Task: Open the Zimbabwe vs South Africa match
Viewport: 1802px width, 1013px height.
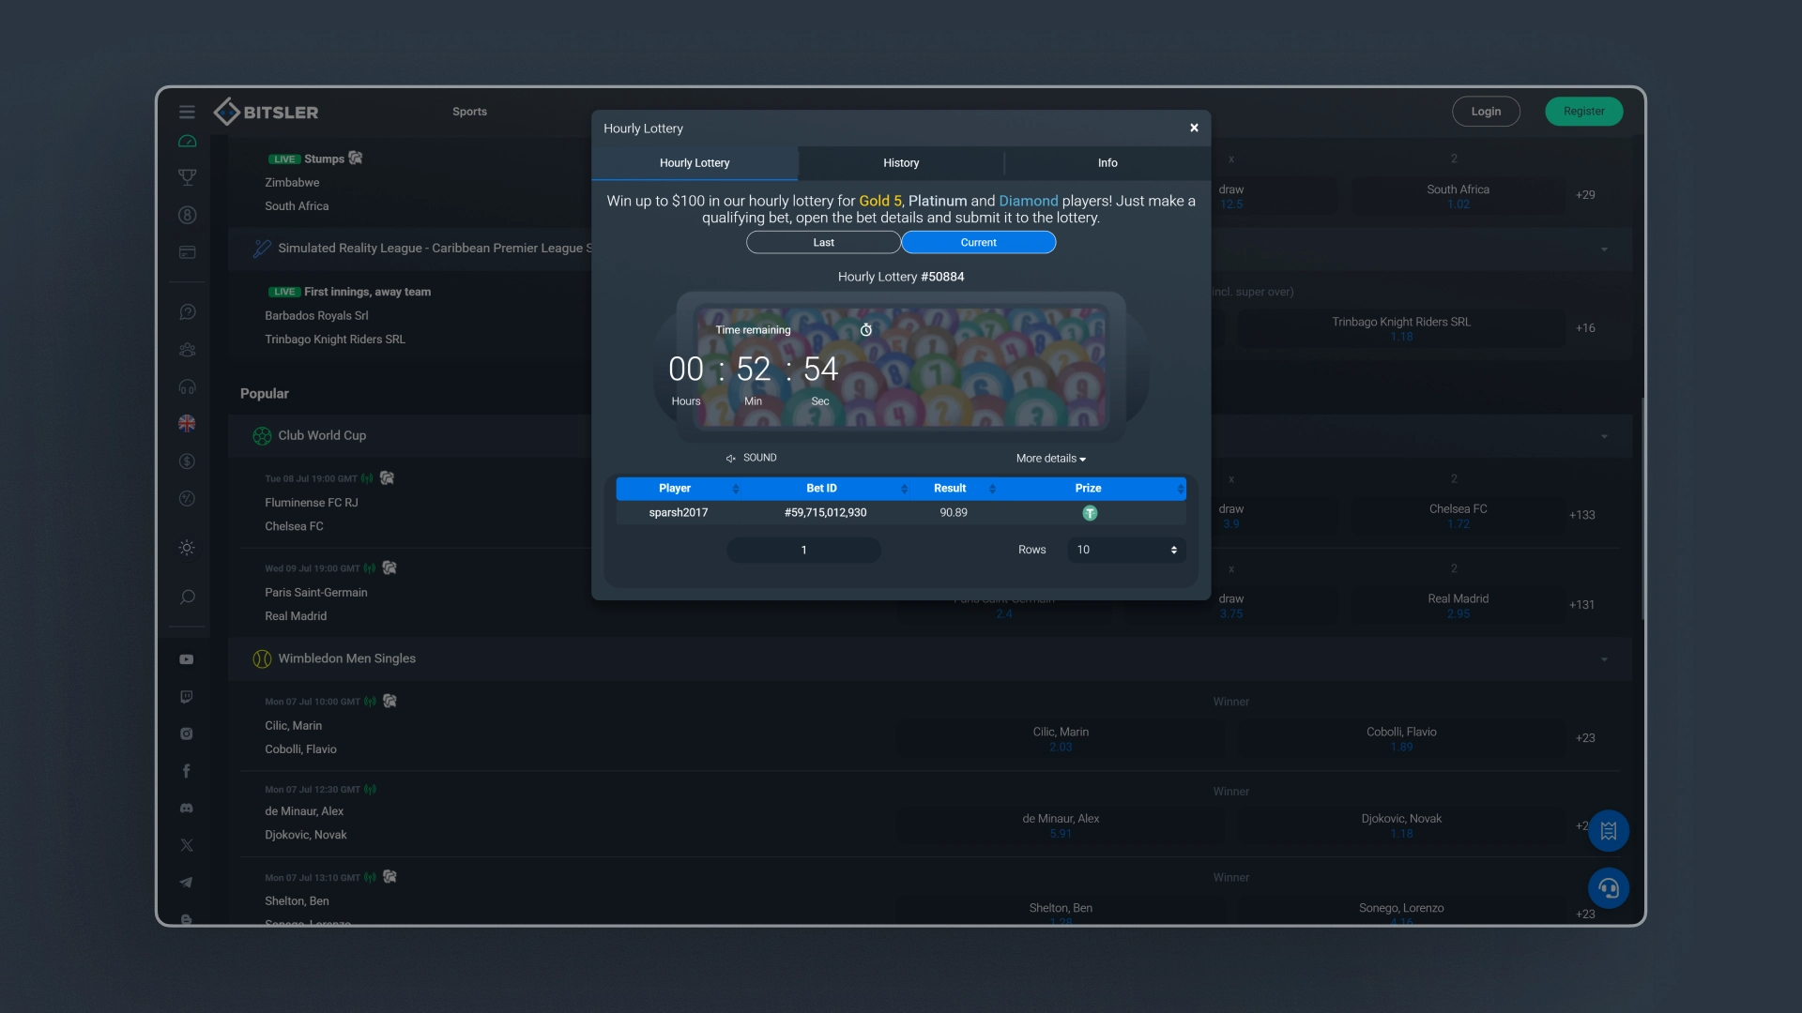Action: pos(297,195)
